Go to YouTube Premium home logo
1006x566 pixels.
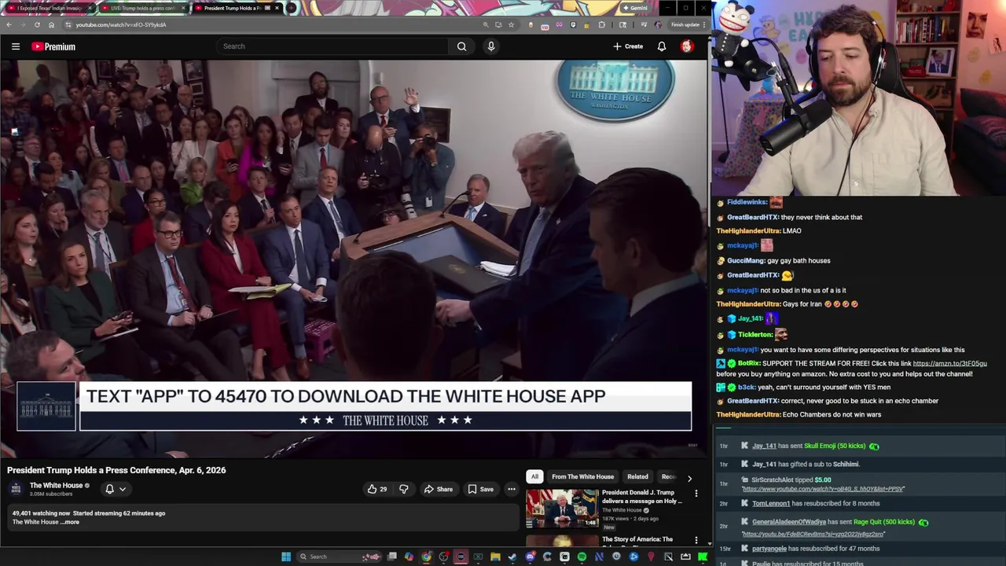[53, 46]
